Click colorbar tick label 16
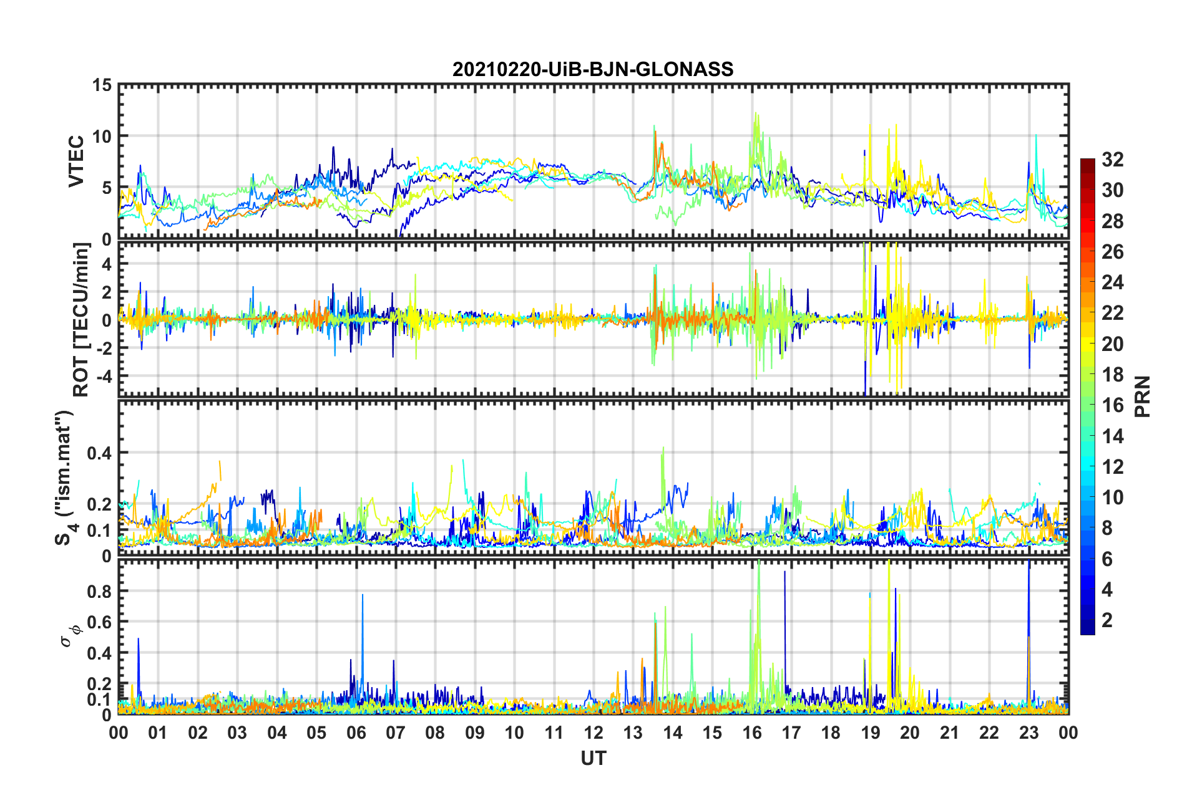Image resolution: width=1187 pixels, height=793 pixels. point(1112,405)
